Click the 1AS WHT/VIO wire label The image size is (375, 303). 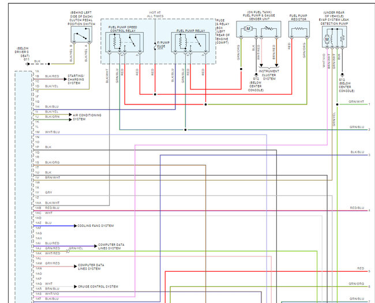pos(52,294)
